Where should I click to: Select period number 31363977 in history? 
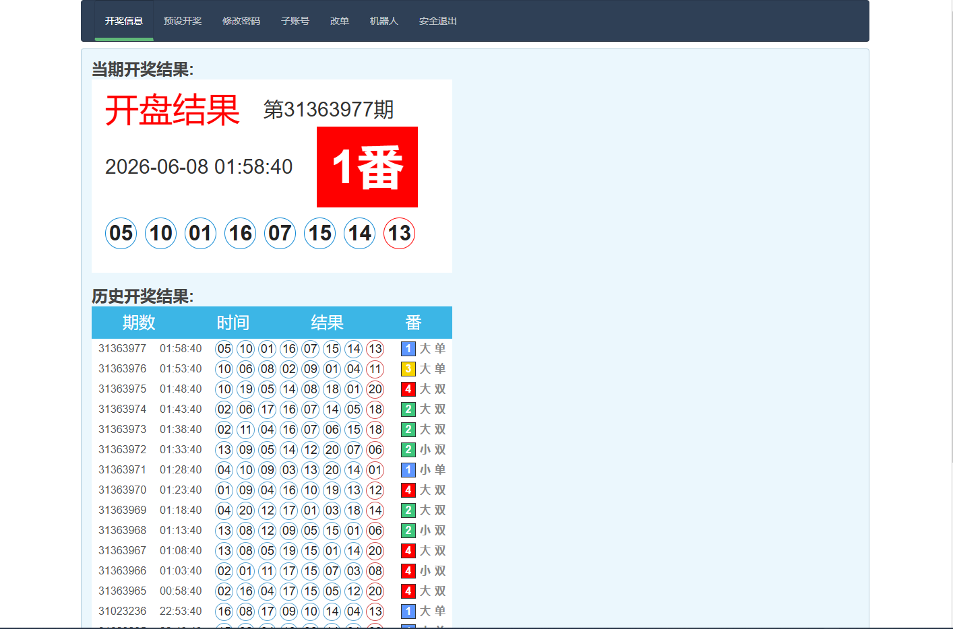(x=123, y=349)
